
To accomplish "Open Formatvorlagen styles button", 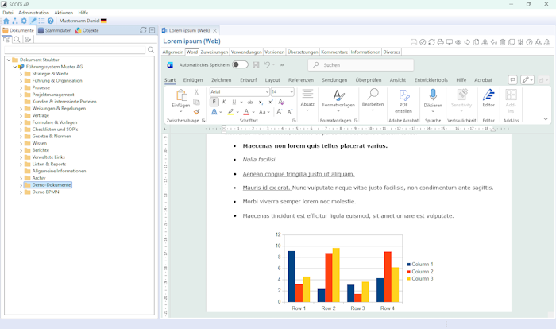I will [x=338, y=100].
